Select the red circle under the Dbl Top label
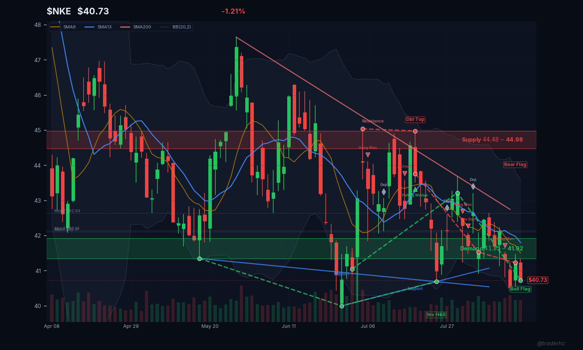 (x=415, y=131)
